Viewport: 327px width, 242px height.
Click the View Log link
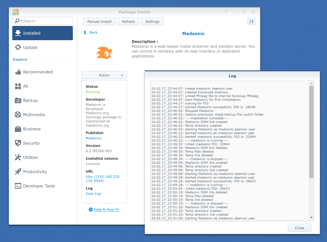click(x=93, y=194)
